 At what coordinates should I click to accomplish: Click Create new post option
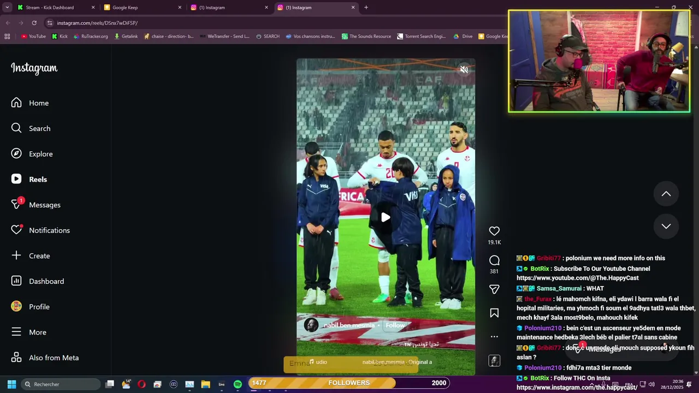coord(31,255)
